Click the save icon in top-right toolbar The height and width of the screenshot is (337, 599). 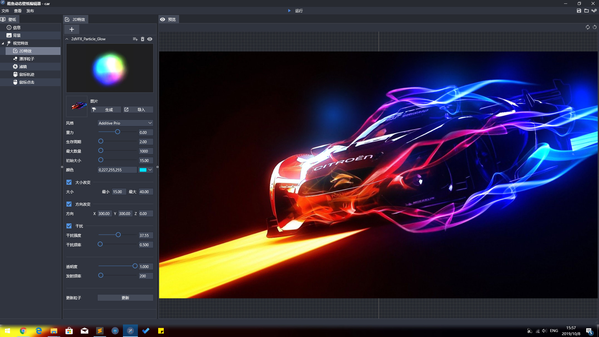579,11
